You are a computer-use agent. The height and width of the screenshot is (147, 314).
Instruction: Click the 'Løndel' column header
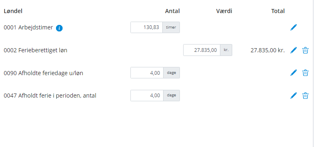tap(13, 11)
